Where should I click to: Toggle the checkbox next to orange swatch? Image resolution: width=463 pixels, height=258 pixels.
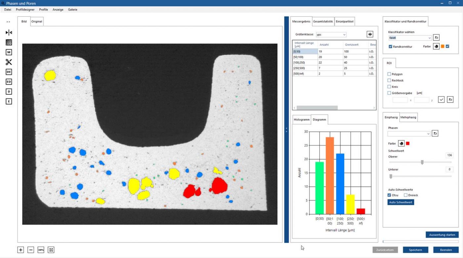[447, 47]
